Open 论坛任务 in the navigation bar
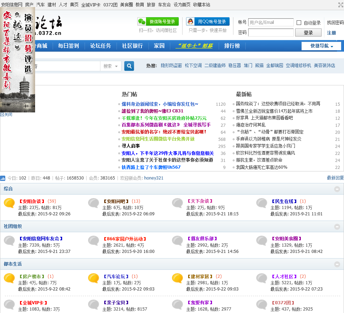The height and width of the screenshot is (313, 344). coord(100,46)
